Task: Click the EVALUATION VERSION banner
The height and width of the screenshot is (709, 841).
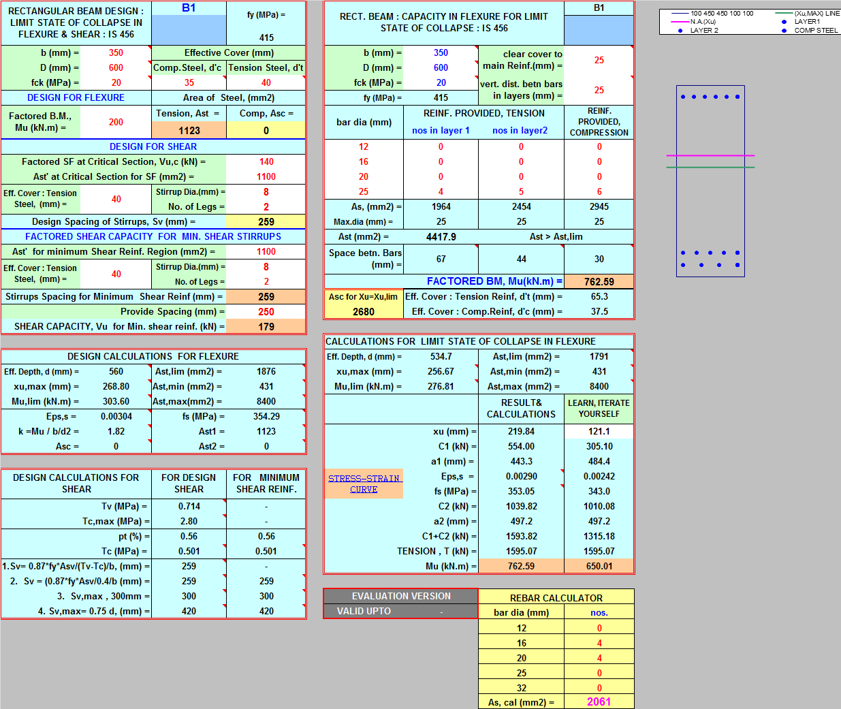Action: tap(400, 596)
